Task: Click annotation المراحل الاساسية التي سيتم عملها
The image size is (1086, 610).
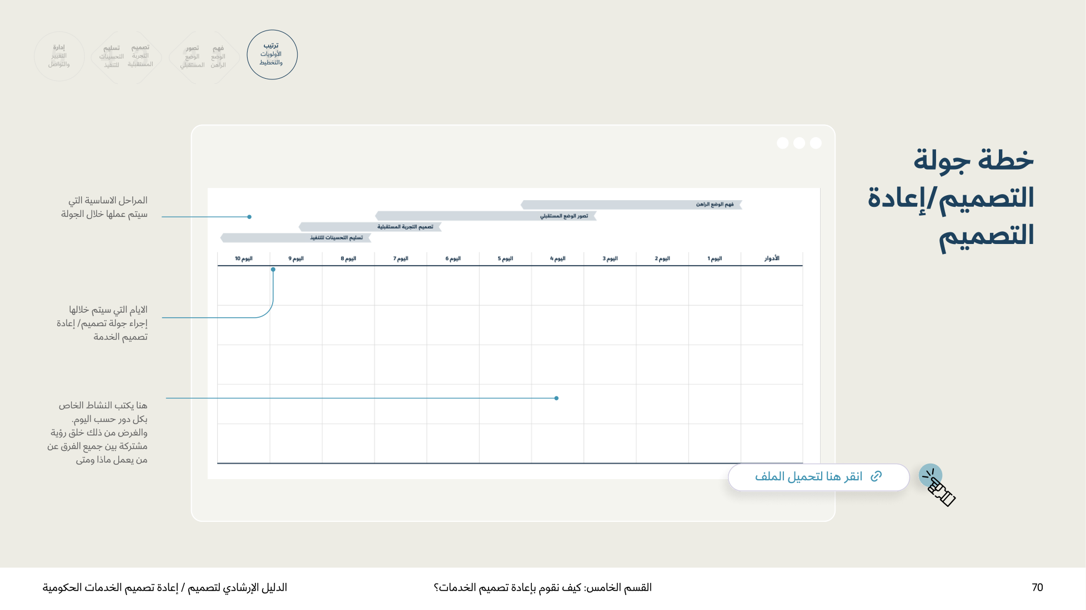Action: click(x=104, y=207)
